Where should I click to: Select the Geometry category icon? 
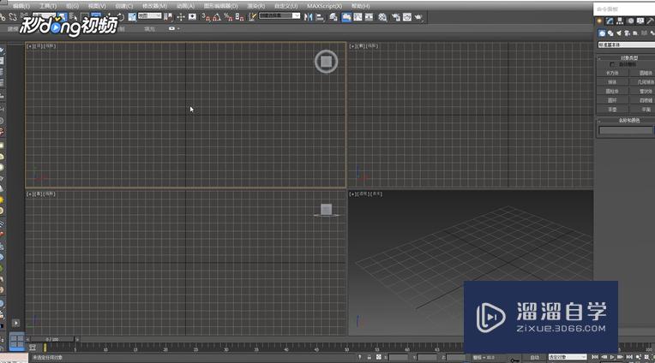pos(600,33)
